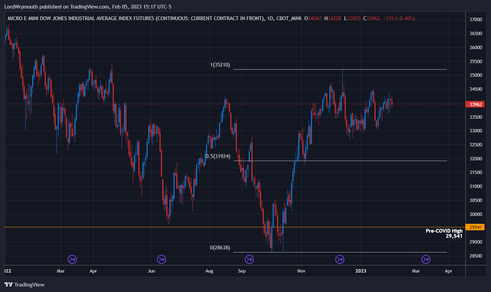The image size is (491, 292).
Task: Click the Jun label on time axis
Action: click(x=151, y=271)
